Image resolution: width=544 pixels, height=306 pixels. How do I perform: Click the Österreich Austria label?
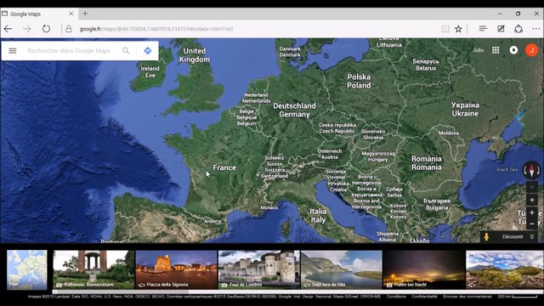tap(330, 154)
